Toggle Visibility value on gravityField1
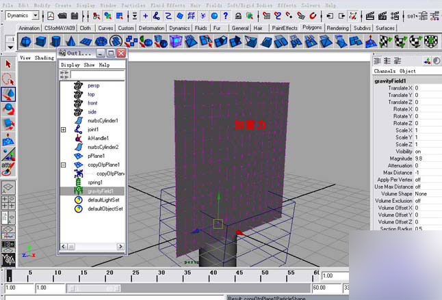Screen dimensions: 442x300 point(418,152)
